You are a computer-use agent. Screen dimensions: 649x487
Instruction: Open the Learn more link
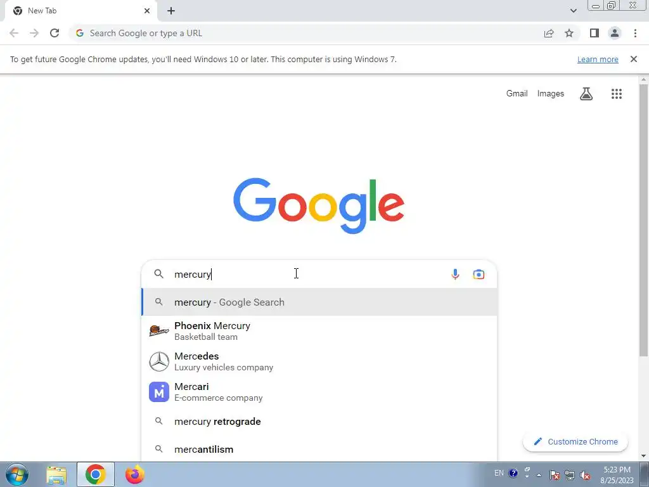[598, 59]
